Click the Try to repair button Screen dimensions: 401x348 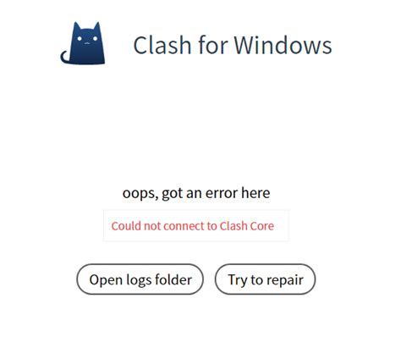coord(265,279)
